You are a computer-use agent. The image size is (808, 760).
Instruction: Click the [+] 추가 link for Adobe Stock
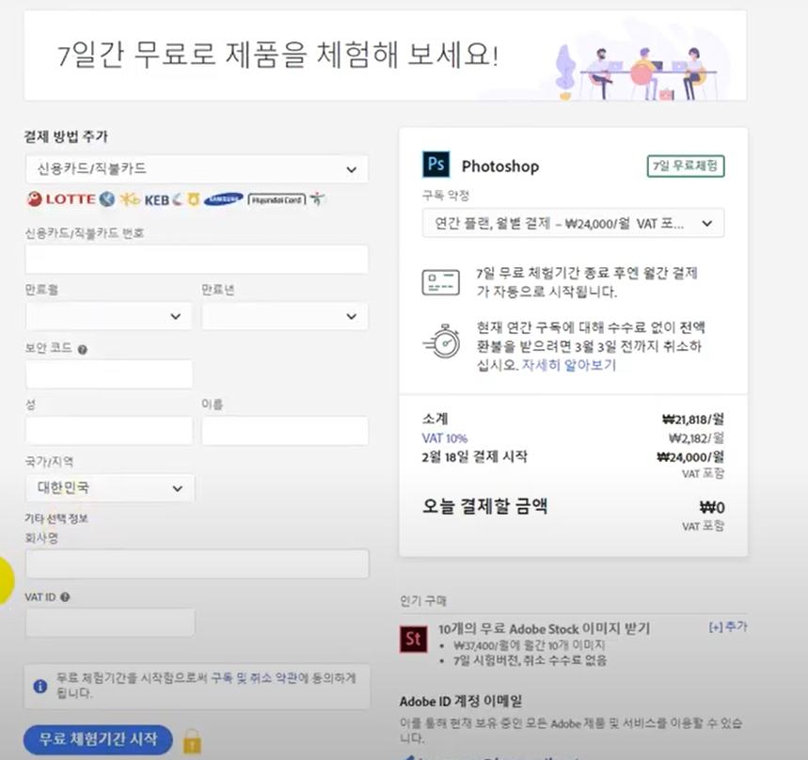pos(728,626)
